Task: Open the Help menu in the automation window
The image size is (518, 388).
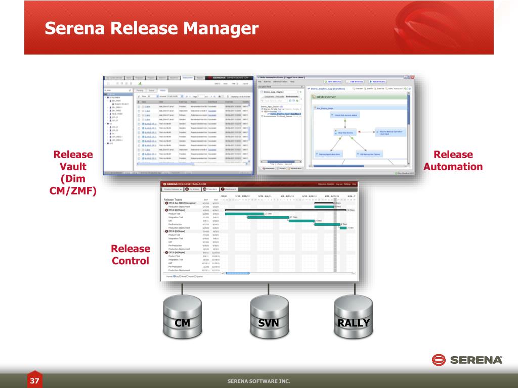Action: (x=292, y=81)
